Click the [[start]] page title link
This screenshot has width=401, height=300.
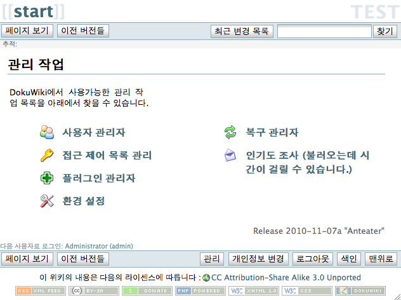[x=33, y=11]
